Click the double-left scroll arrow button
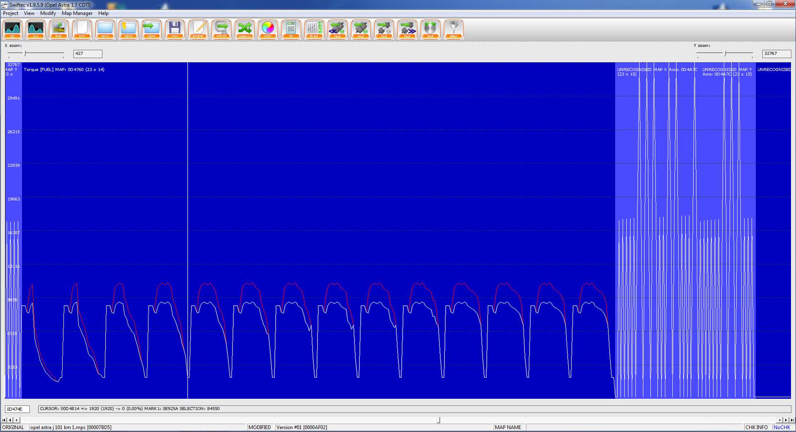 click(10, 420)
